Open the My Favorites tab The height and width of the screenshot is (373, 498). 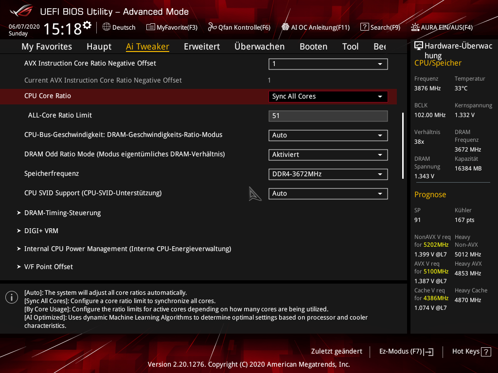(x=47, y=47)
